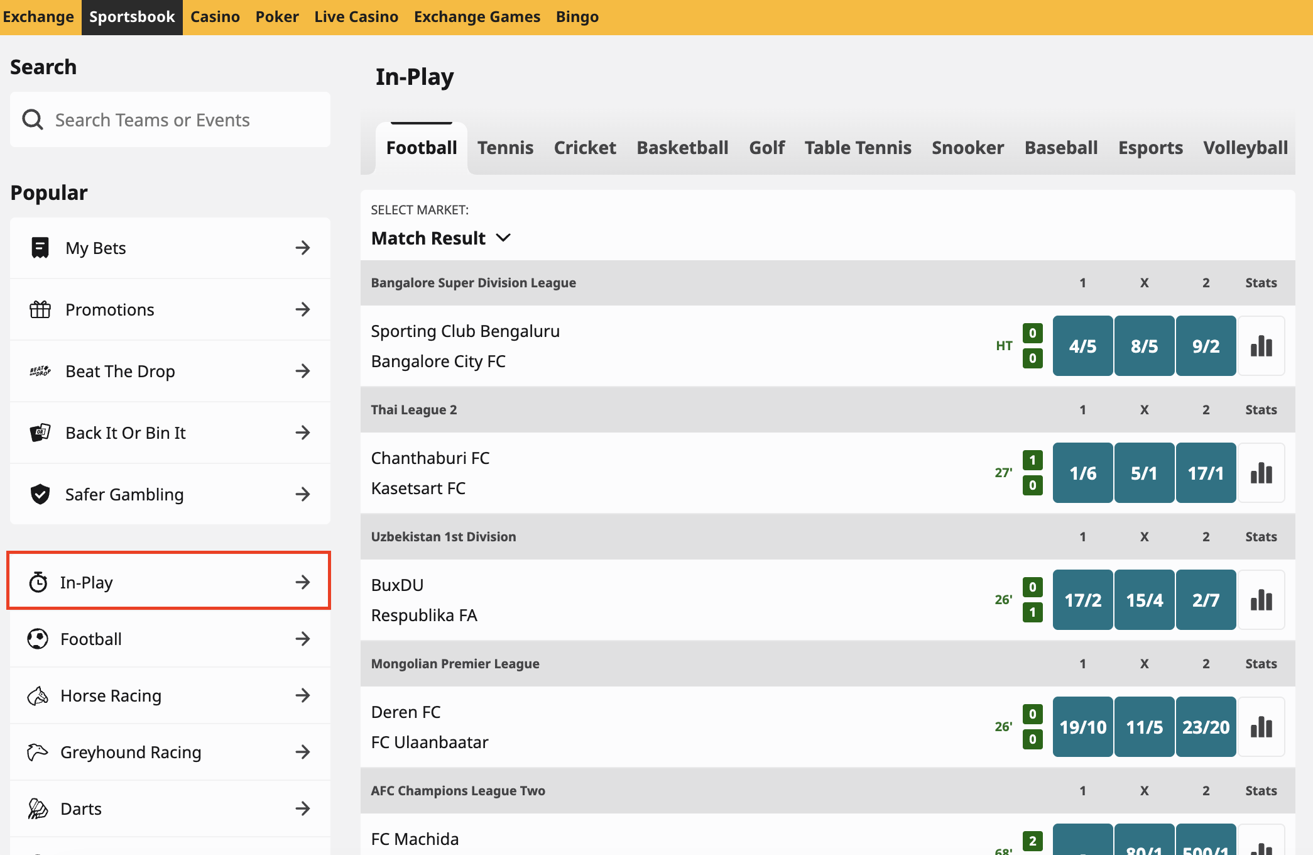Image resolution: width=1313 pixels, height=855 pixels.
Task: Expand the Match Result market dropdown
Action: click(x=441, y=238)
